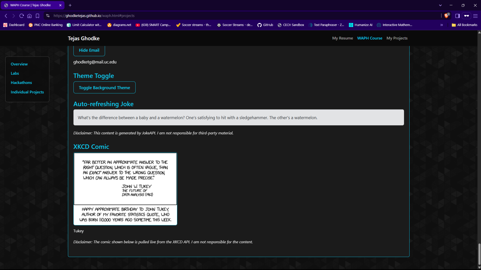The image size is (481, 270).
Task: Open a new tab with the plus icon
Action: (70, 5)
